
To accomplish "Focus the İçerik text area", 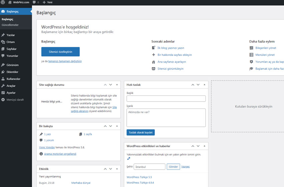I will click(166, 118).
